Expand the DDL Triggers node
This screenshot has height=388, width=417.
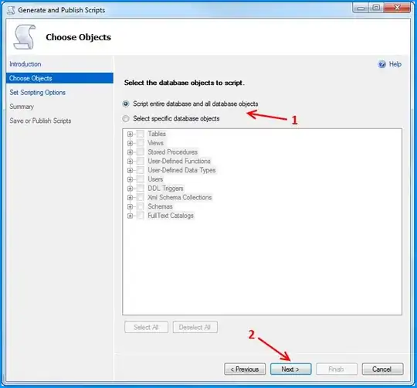tap(130, 189)
